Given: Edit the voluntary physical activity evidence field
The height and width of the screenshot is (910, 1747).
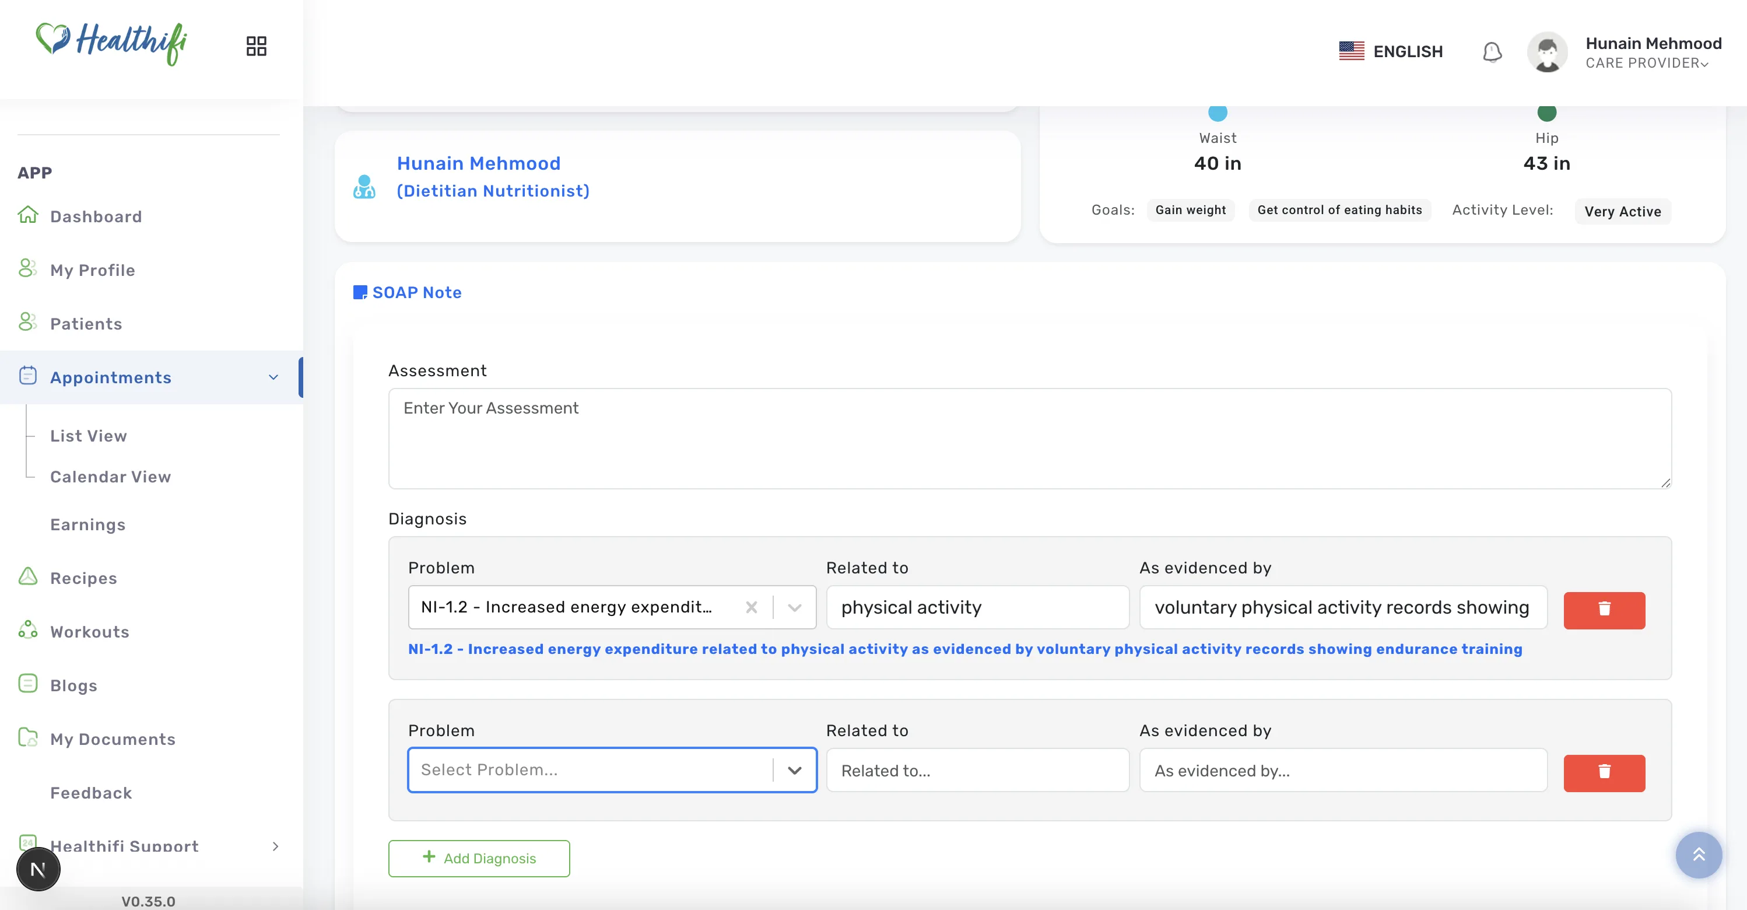Looking at the screenshot, I should point(1343,607).
